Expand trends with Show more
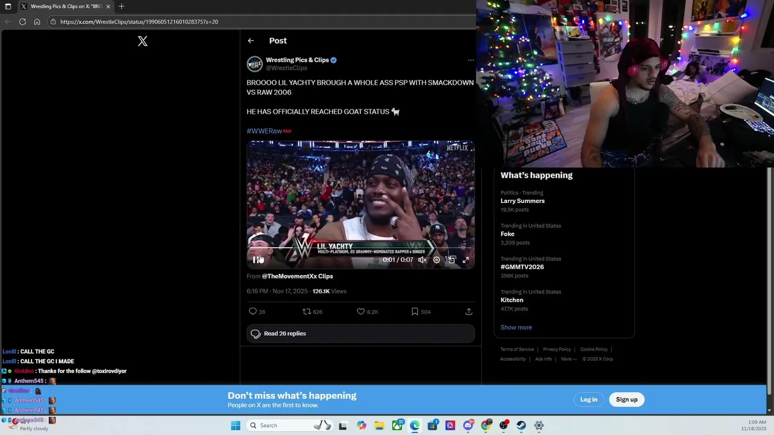Image resolution: width=774 pixels, height=435 pixels. pyautogui.click(x=516, y=327)
